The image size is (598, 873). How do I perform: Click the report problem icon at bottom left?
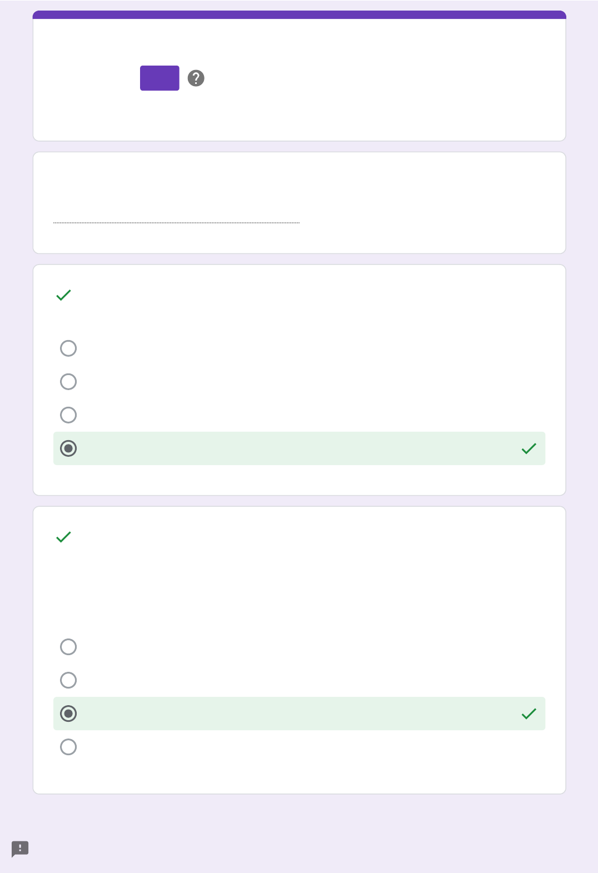[20, 849]
